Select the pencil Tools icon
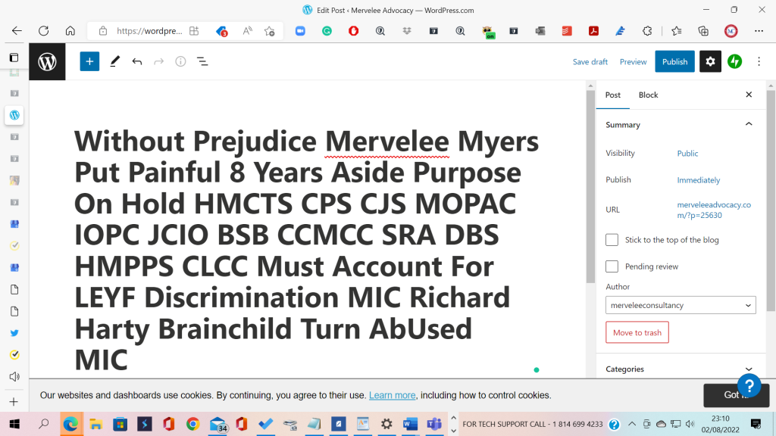 [114, 61]
